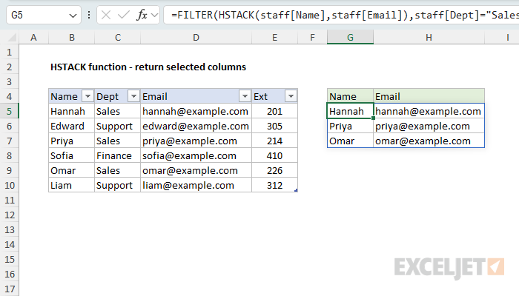Image resolution: width=519 pixels, height=296 pixels.
Task: Select Ext value 201
Action: 275,111
